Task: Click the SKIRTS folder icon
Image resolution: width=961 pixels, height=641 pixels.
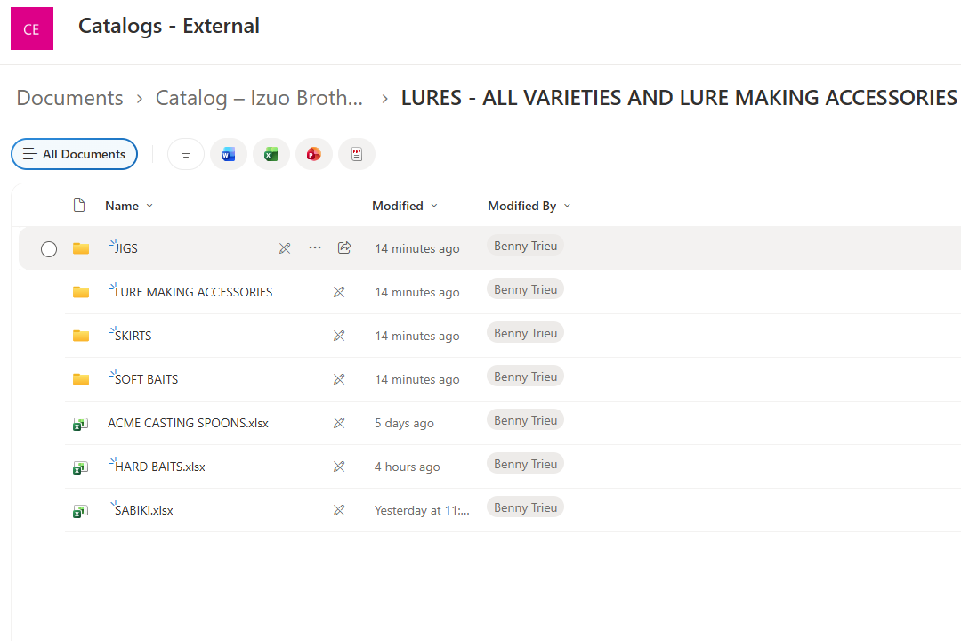Action: click(81, 336)
